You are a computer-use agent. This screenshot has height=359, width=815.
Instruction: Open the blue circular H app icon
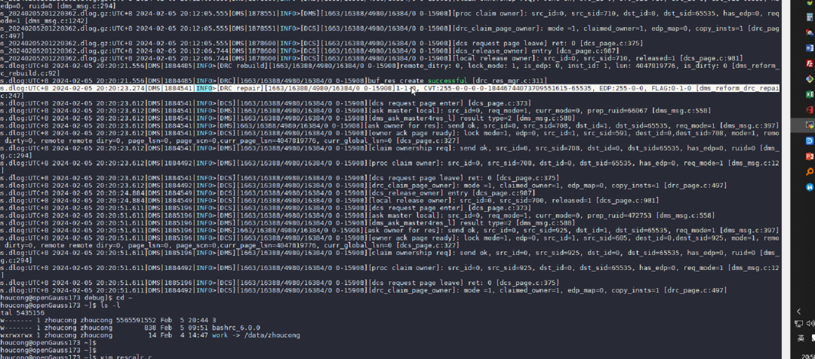click(x=809, y=186)
